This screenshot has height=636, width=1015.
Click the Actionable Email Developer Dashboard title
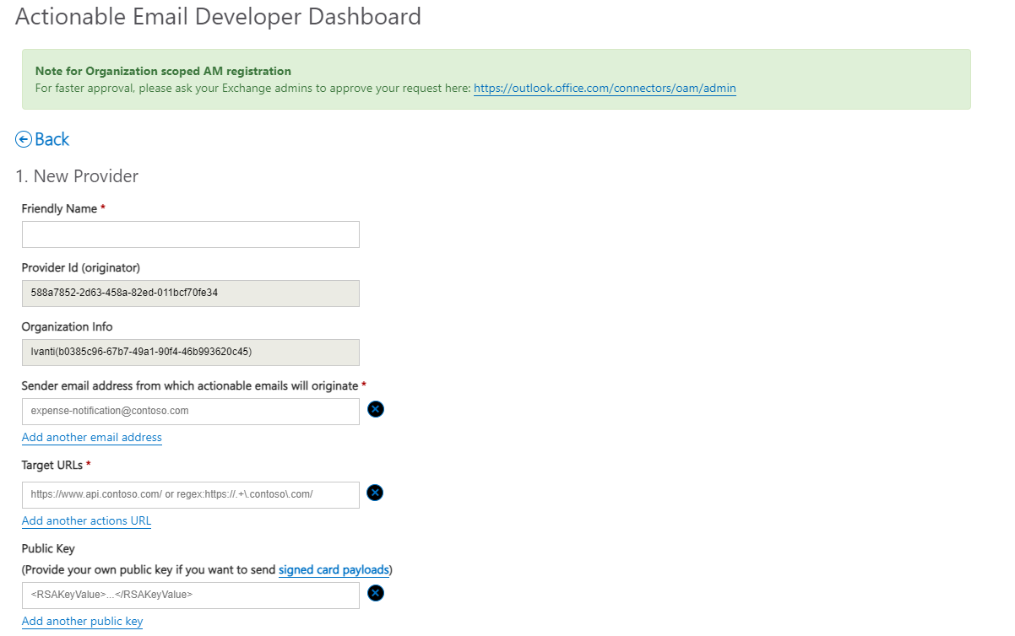pos(218,17)
